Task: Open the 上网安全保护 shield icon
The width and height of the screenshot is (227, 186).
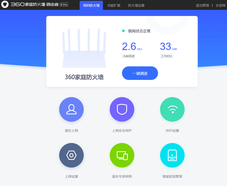Action: [x=122, y=109]
